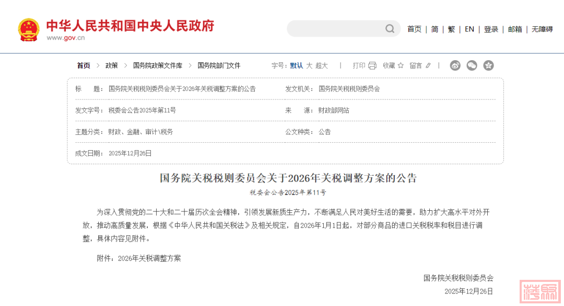Set font size to 默认

pyautogui.click(x=296, y=65)
